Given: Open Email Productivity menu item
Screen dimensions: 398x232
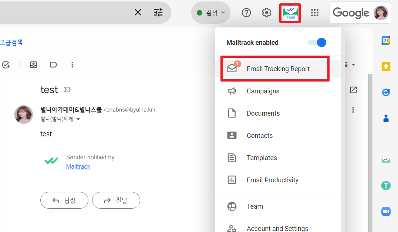Looking at the screenshot, I should (278, 180).
